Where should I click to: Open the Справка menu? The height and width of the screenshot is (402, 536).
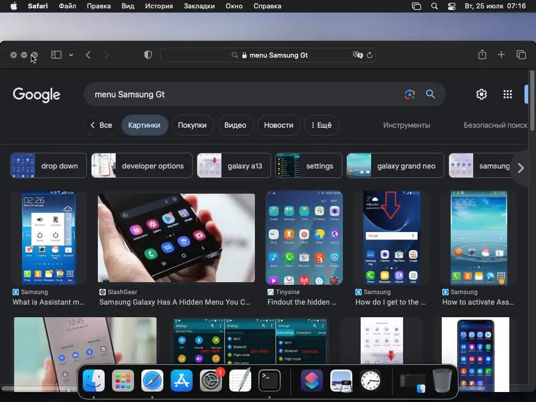267,6
